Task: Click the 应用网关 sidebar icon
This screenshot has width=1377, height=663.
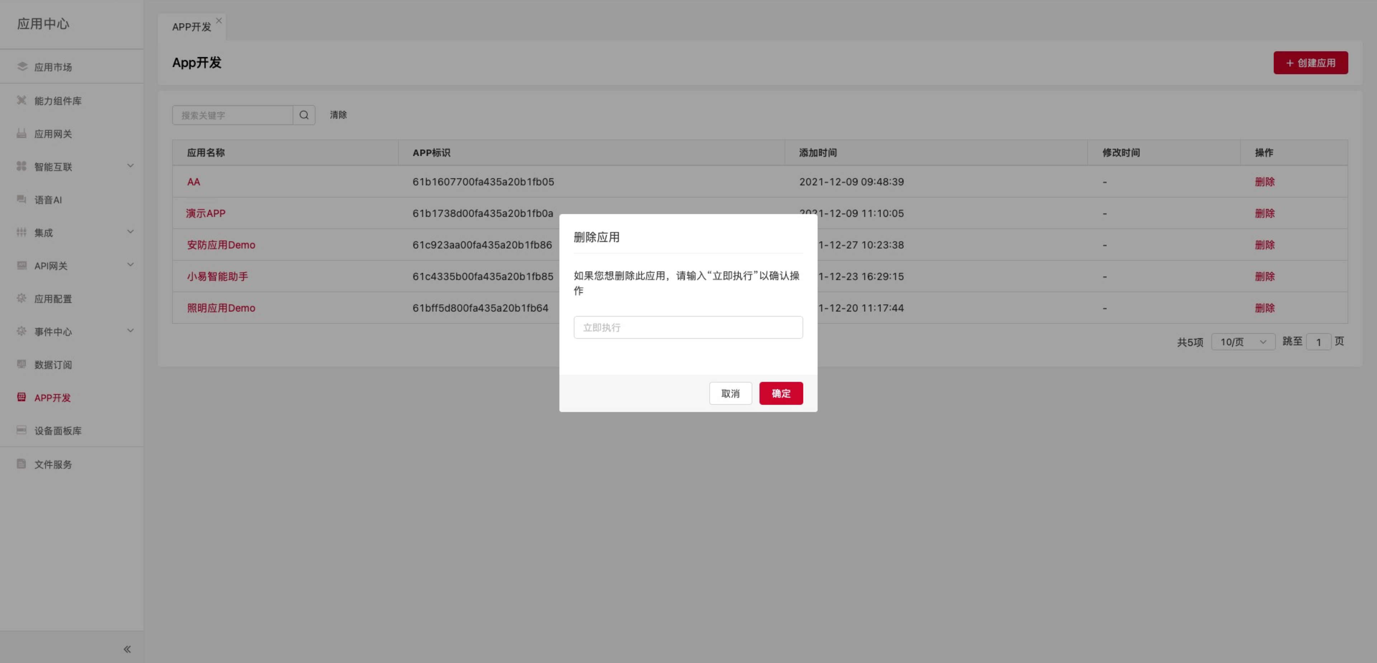Action: [x=22, y=134]
